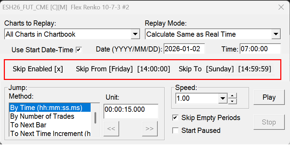Enable Start Paused option
This screenshot has width=290, height=145.
coord(175,130)
